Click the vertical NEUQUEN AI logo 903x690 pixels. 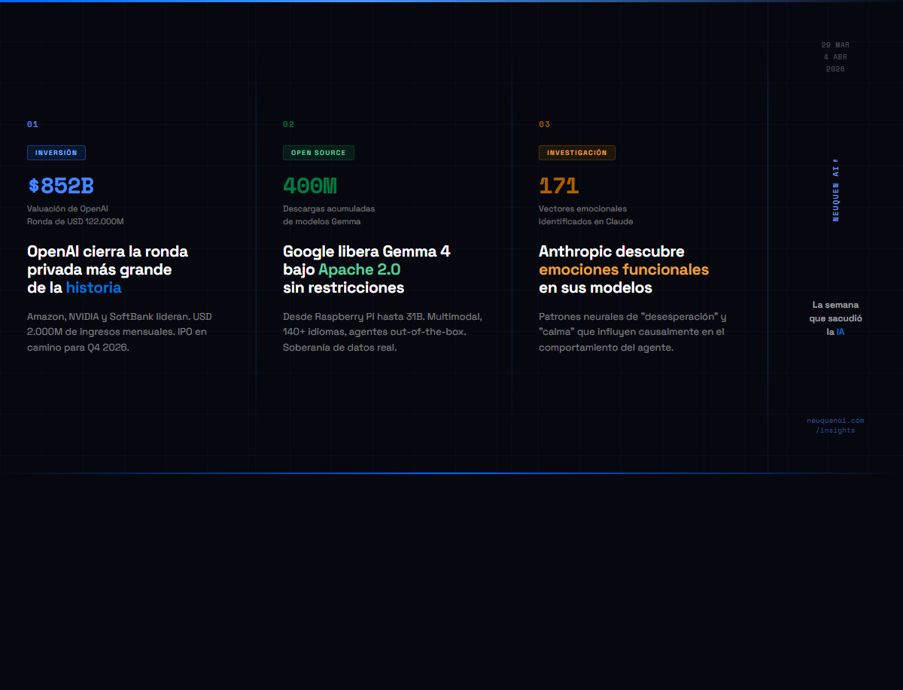click(x=835, y=190)
